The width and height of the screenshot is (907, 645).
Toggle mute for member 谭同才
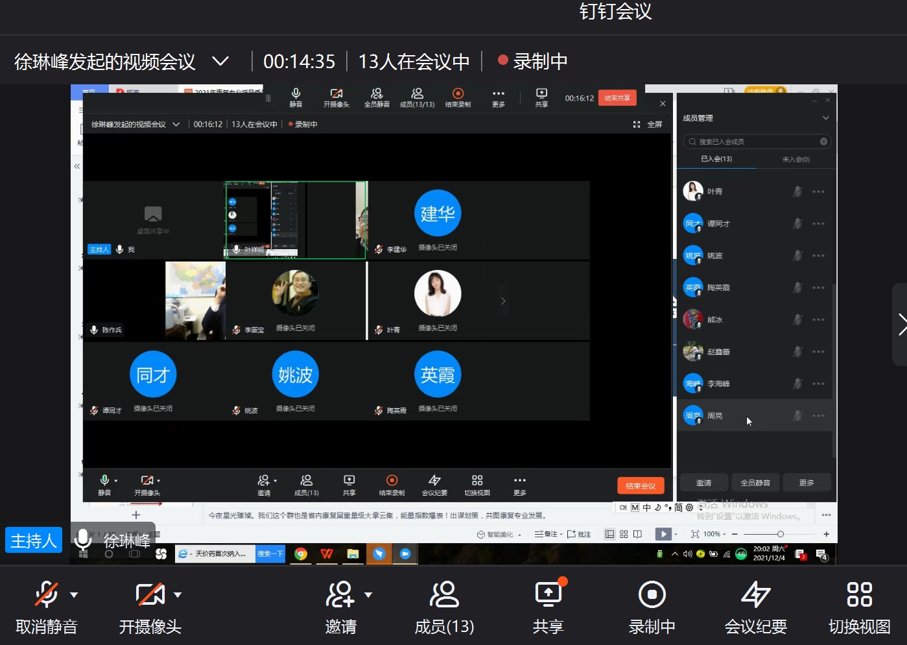tap(797, 223)
